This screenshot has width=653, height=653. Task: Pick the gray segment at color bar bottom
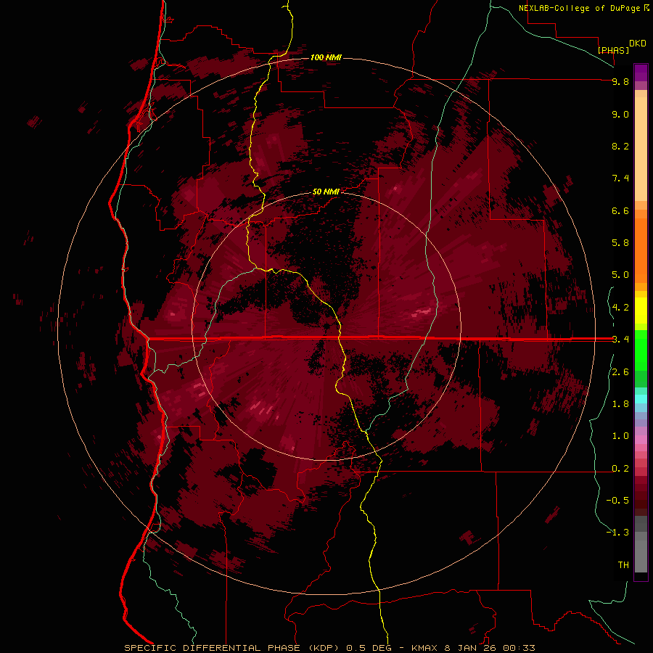[641, 556]
